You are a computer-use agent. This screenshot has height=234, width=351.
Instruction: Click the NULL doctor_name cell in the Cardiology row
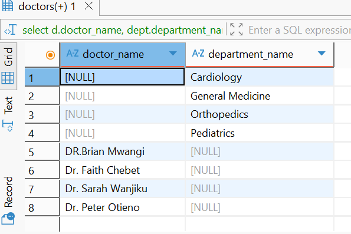click(x=122, y=77)
